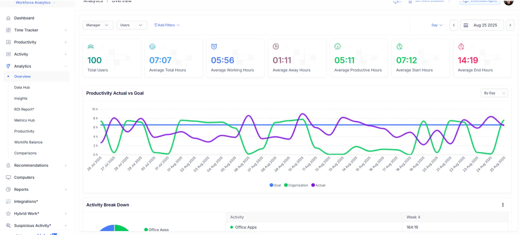The image size is (520, 235).
Task: Click the funnel icon beside Add Filters
Action: pyautogui.click(x=156, y=25)
